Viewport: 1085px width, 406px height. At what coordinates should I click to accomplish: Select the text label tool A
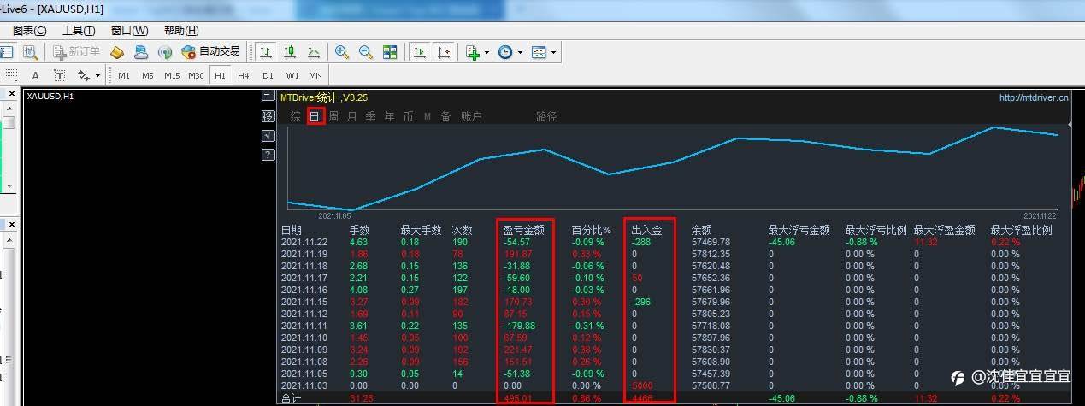coord(35,75)
